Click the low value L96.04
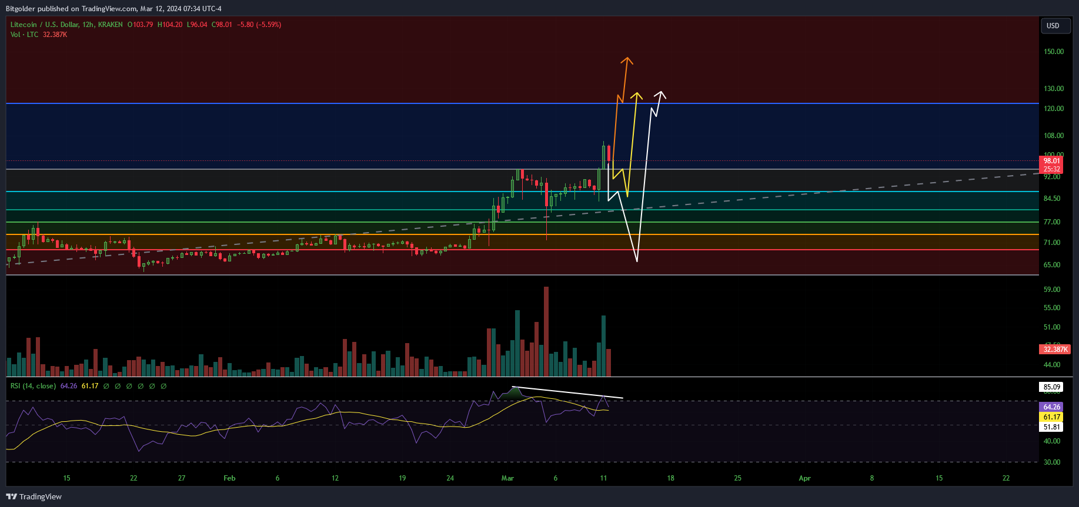The height and width of the screenshot is (507, 1079). coord(197,25)
